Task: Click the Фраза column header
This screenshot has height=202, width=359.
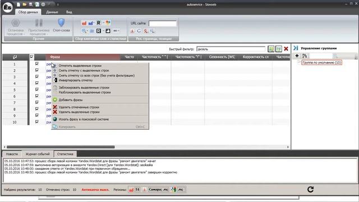Action: pyautogui.click(x=83, y=57)
